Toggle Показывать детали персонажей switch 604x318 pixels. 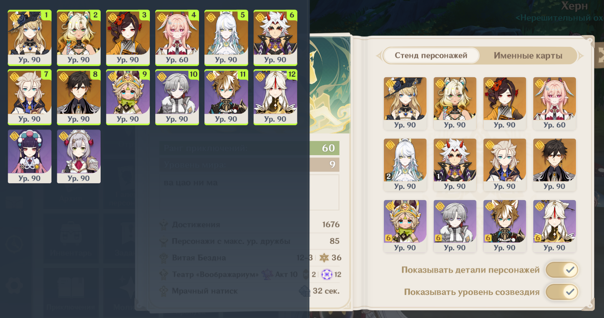tap(562, 270)
